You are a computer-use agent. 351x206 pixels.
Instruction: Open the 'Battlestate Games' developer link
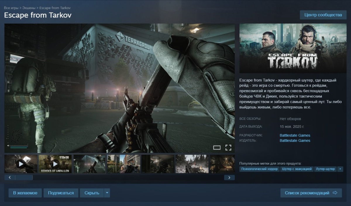click(295, 135)
